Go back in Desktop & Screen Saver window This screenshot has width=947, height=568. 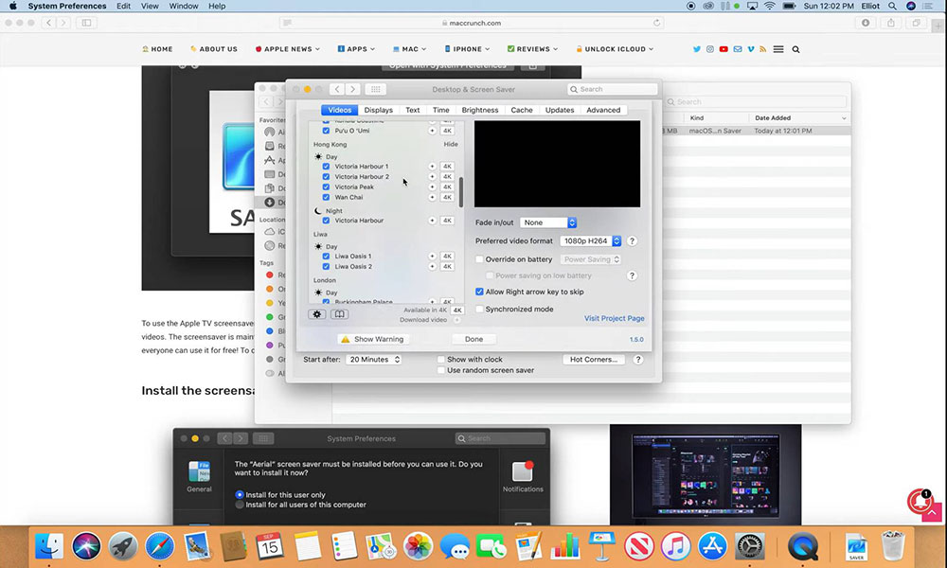tap(337, 89)
